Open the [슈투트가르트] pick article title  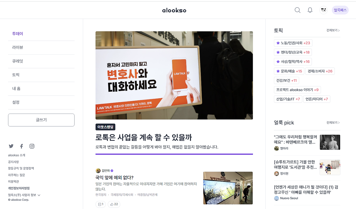[x=295, y=165]
